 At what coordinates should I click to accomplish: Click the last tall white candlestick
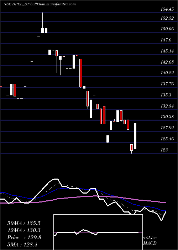(135, 136)
